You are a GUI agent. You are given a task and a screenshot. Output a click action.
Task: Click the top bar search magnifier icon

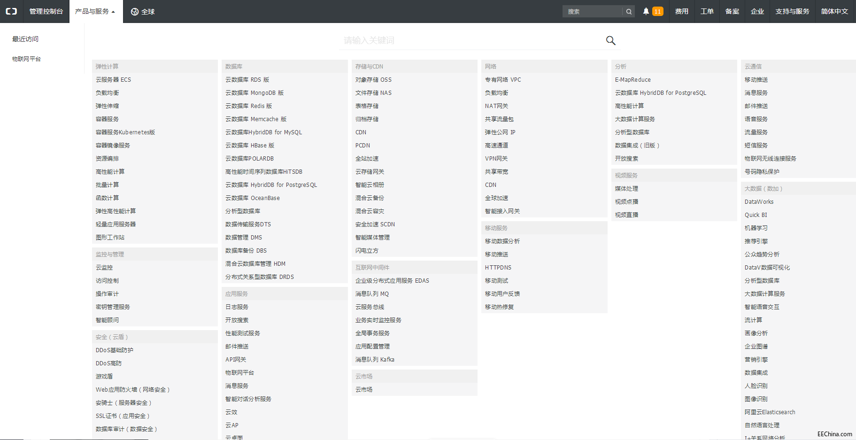pyautogui.click(x=629, y=12)
